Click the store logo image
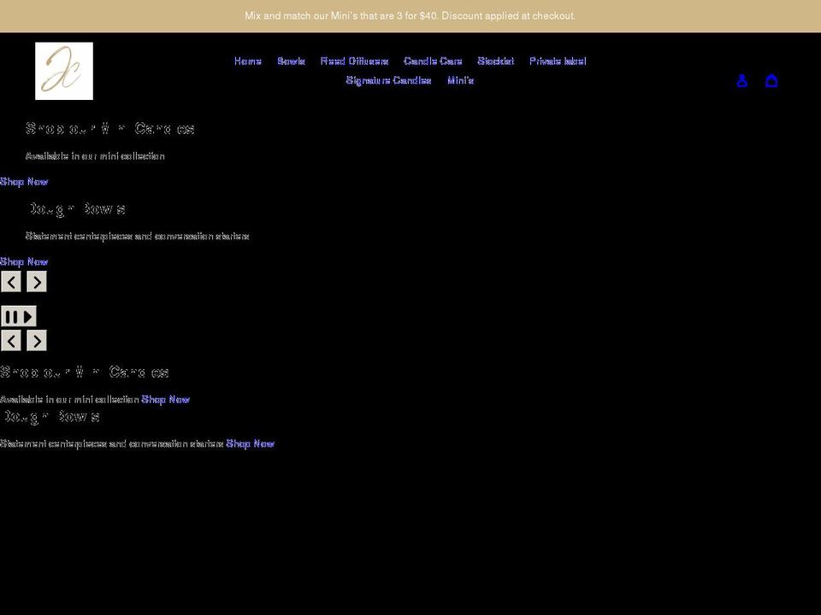Image resolution: width=821 pixels, height=615 pixels. (63, 71)
